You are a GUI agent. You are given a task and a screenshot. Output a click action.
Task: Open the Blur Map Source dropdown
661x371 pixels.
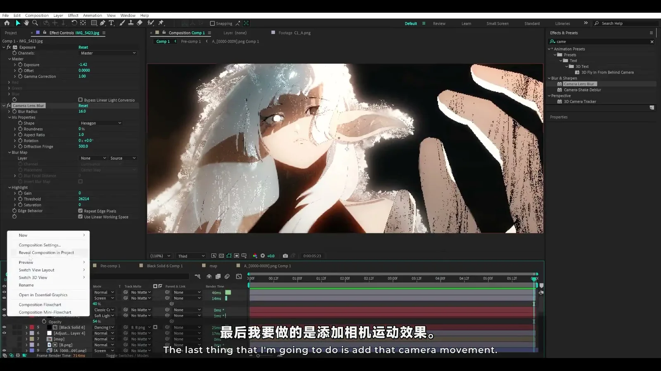(123, 158)
